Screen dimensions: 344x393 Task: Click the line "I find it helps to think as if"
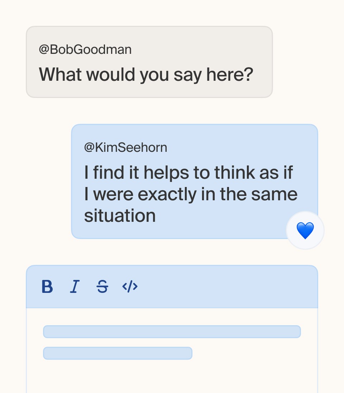click(188, 173)
